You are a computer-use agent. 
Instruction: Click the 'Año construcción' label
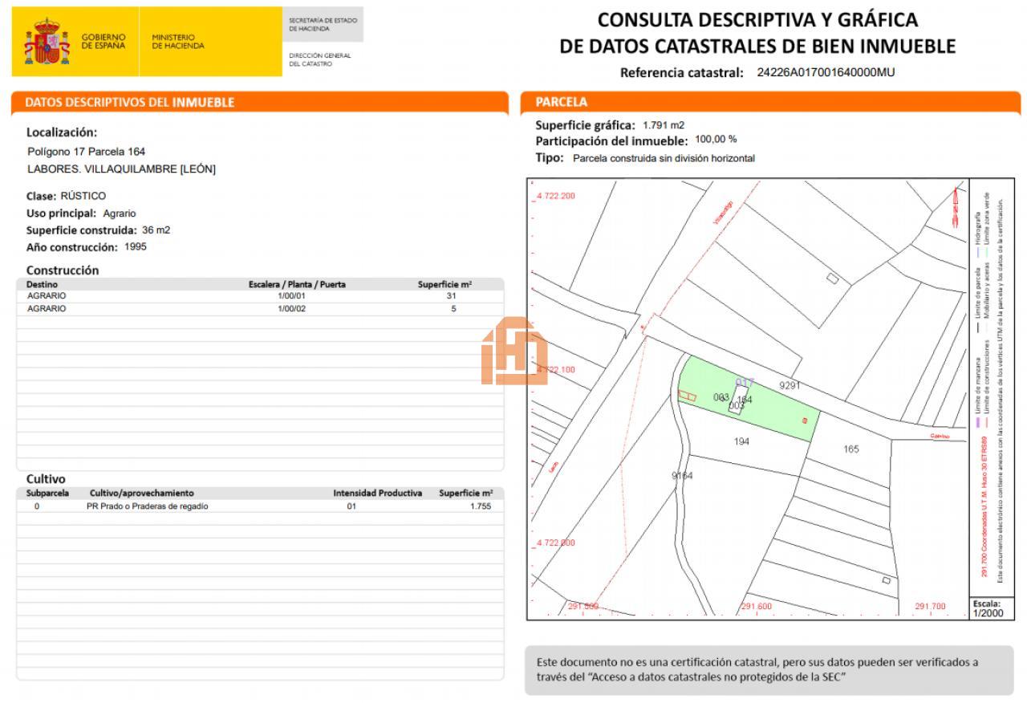72,247
